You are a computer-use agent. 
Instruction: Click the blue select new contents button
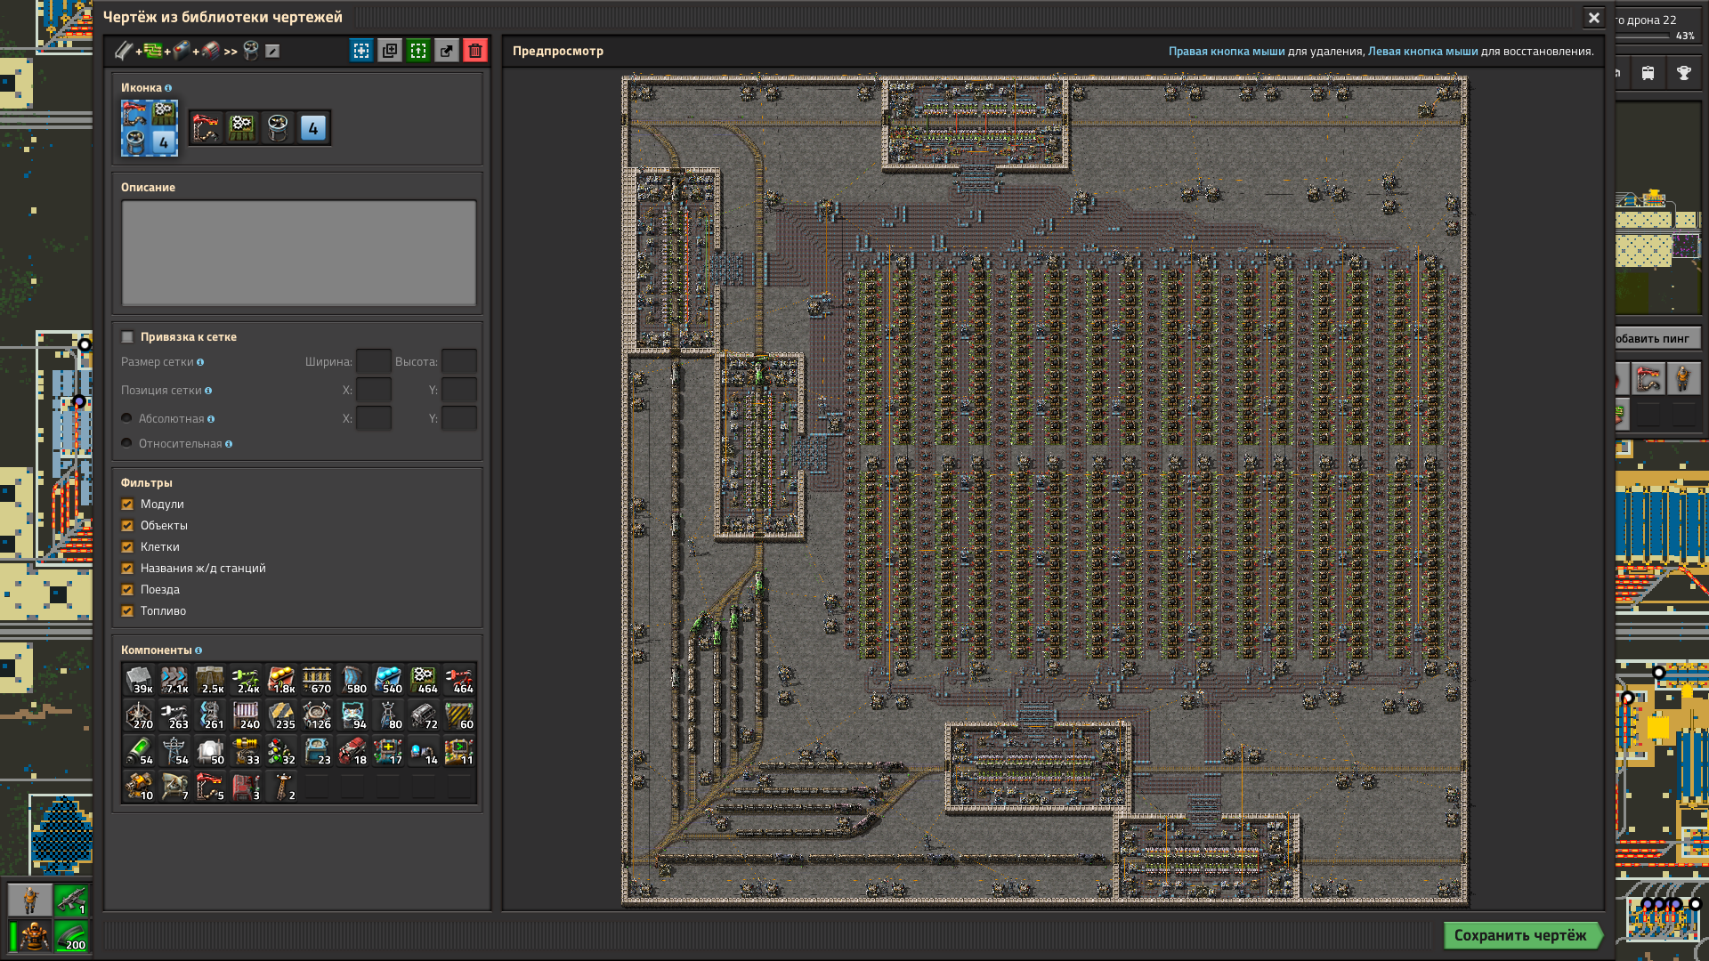361,51
